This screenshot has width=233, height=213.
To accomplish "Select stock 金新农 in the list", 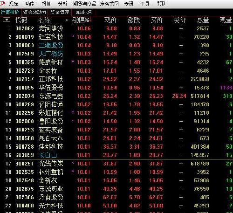I will pyautogui.click(x=48, y=180).
